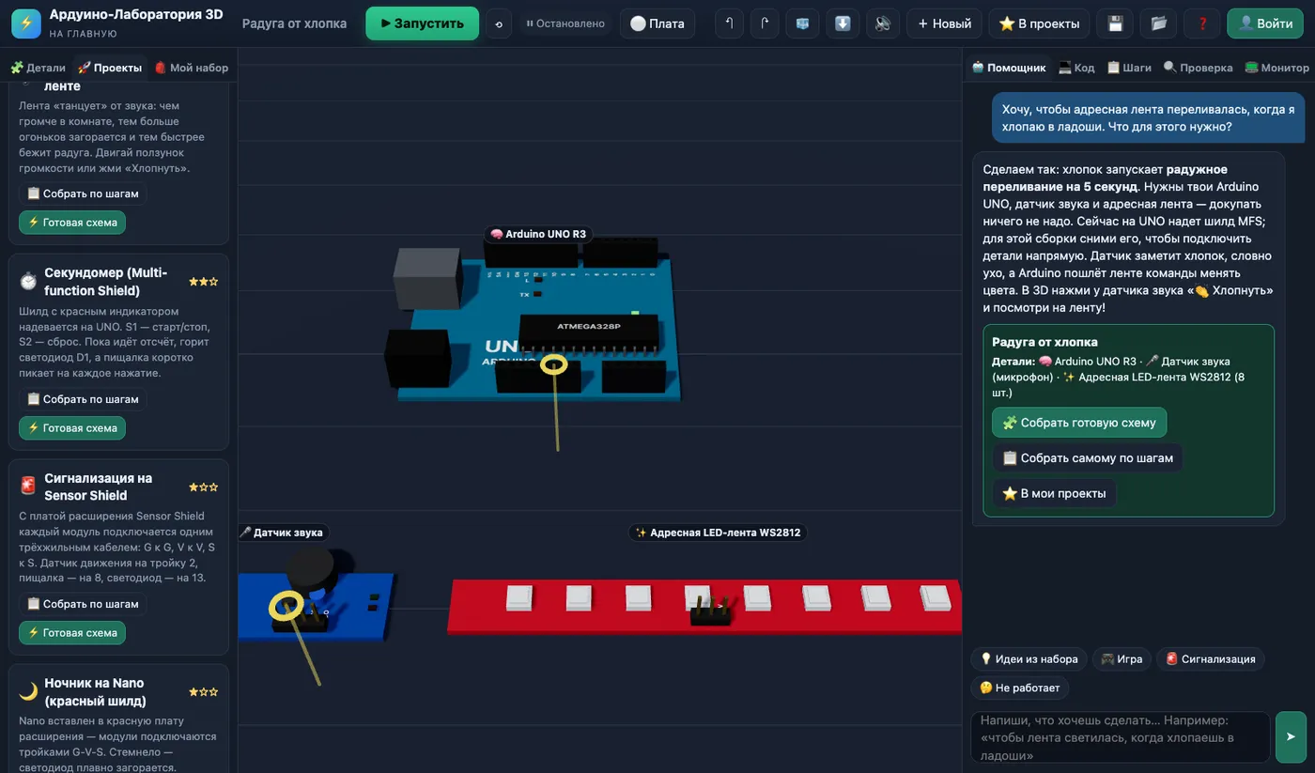Click the Идеи из набора suggestion chip
Viewport: 1315px width, 773px height.
(1029, 659)
